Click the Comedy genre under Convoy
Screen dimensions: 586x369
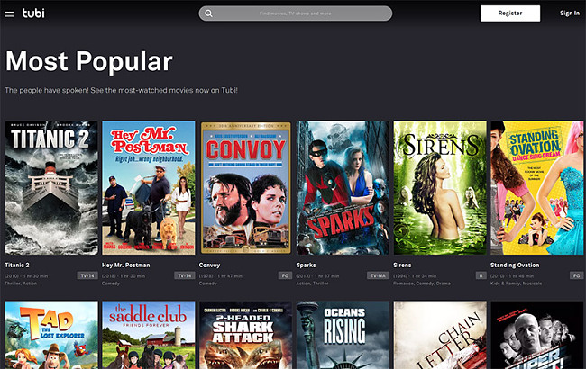click(x=207, y=283)
